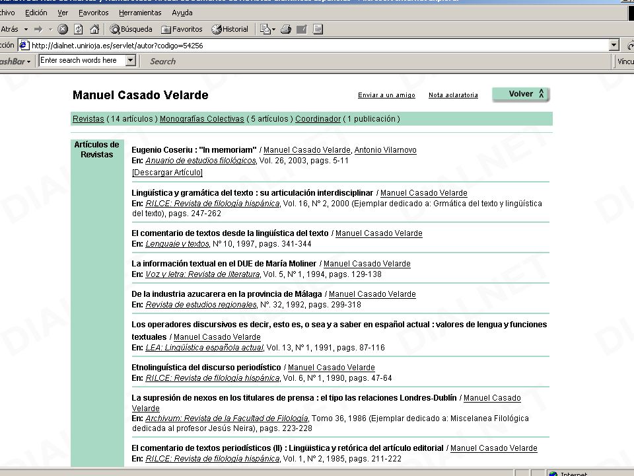The width and height of the screenshot is (634, 476).
Task: Go forward with the Forward arrow
Action: click(38, 29)
